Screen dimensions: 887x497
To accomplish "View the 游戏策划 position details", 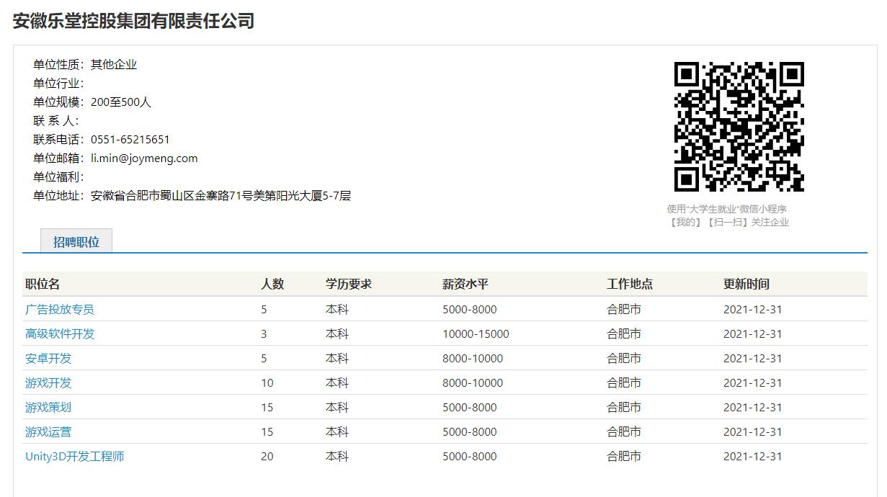I will coord(48,408).
